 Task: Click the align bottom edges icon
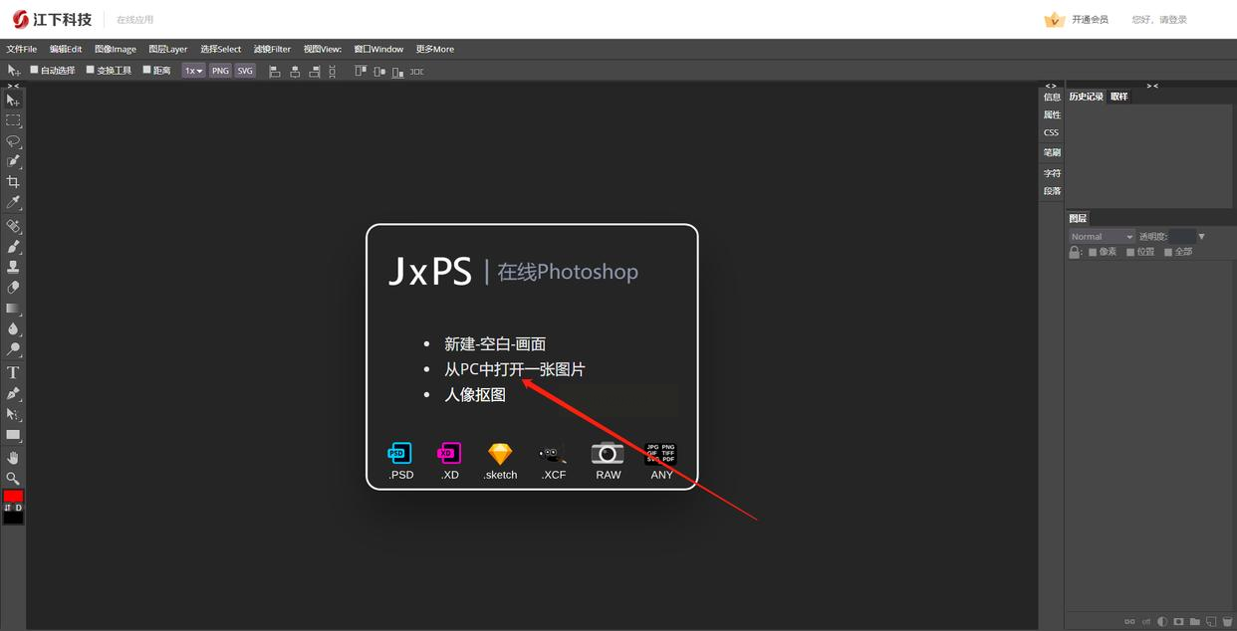coord(397,72)
